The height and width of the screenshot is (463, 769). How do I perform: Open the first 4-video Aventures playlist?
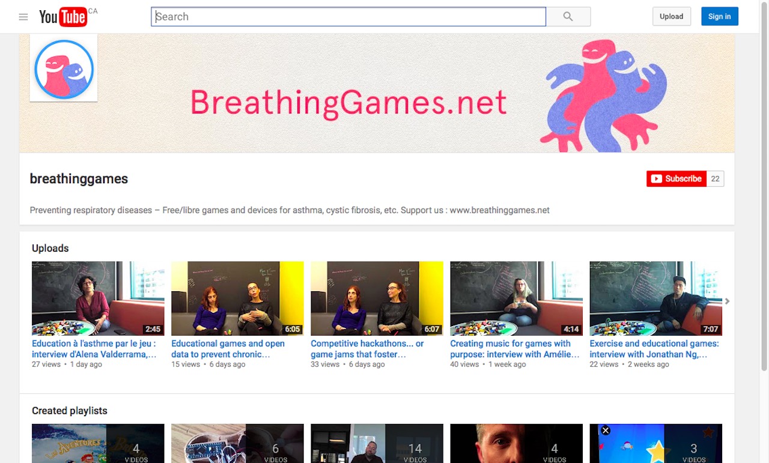point(98,443)
